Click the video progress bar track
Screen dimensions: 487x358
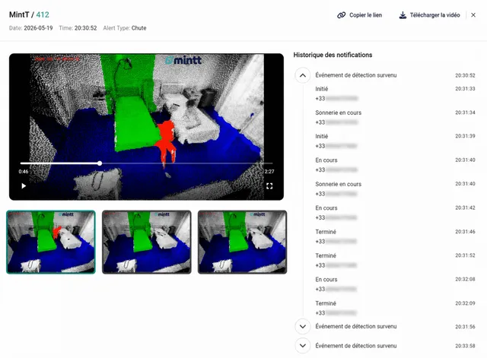click(x=146, y=163)
